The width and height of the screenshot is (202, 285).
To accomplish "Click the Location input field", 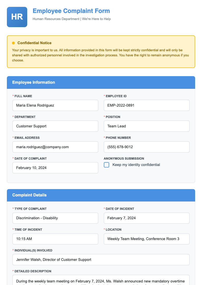I will (147, 239).
